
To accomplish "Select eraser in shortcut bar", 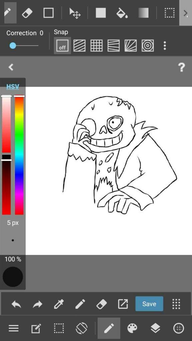I will click(101, 304).
